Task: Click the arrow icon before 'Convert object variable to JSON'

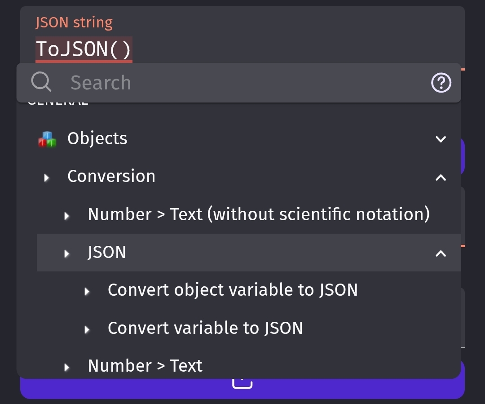Action: (x=87, y=291)
